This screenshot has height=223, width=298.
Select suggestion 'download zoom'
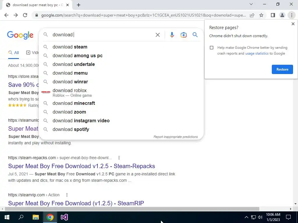point(121,112)
